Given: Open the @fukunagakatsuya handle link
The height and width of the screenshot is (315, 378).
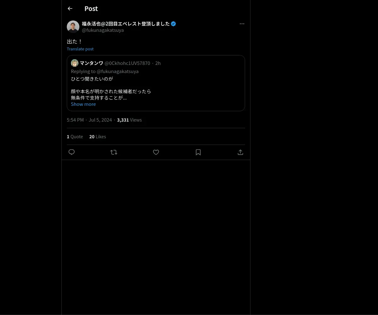Looking at the screenshot, I should [103, 30].
